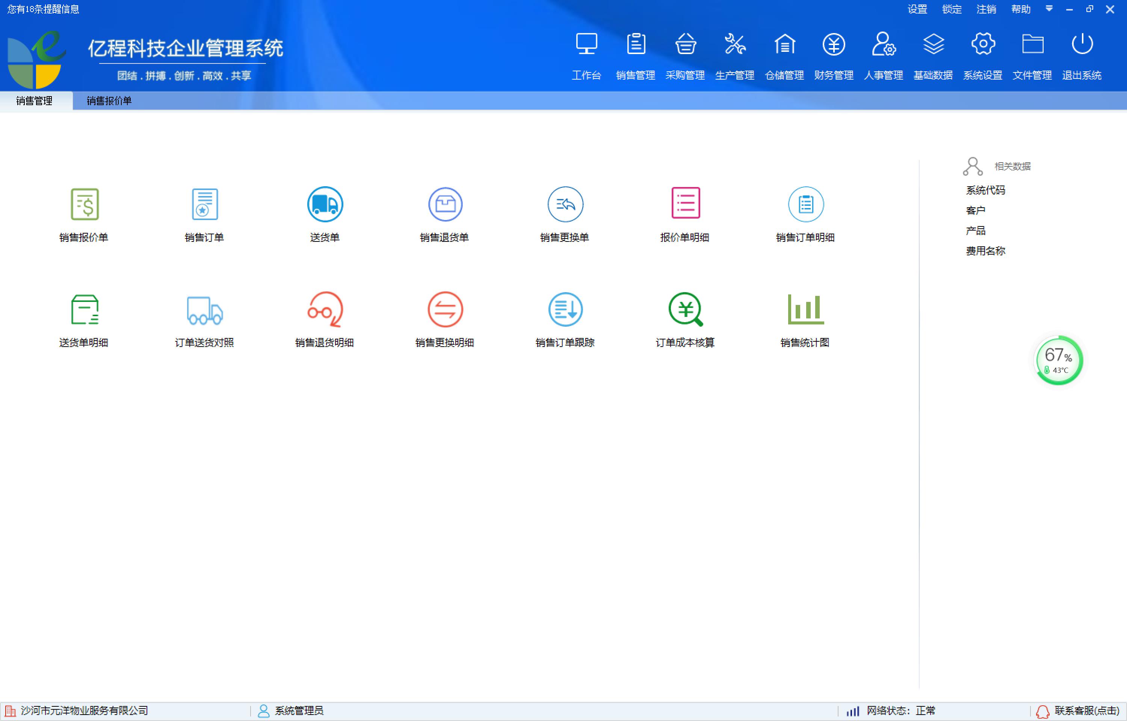Click 注销 in the title bar
The height and width of the screenshot is (721, 1127).
986,9
